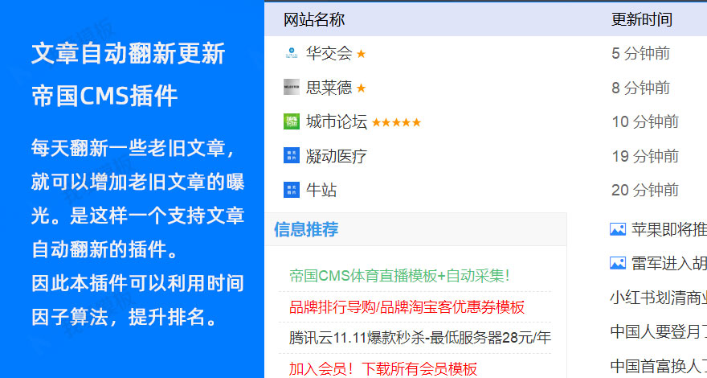Click the 更新时间 column header
Viewport: 707px width, 378px height.
[642, 19]
